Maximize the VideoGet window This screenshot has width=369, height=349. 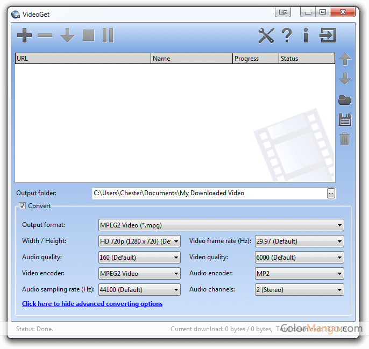pos(323,12)
